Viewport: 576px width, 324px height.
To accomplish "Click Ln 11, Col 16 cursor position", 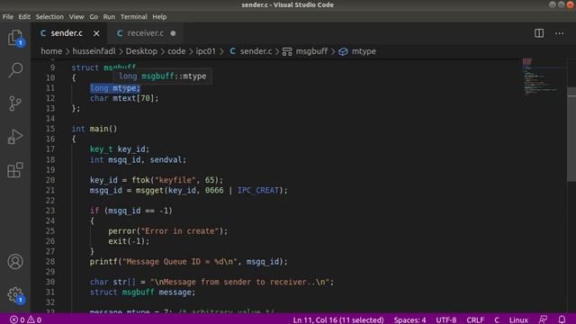I will [338, 320].
